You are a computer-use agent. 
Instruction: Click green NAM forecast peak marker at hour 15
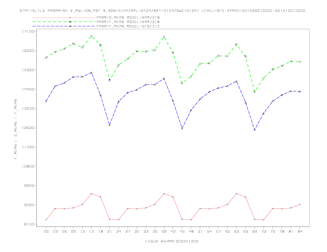click(91, 36)
